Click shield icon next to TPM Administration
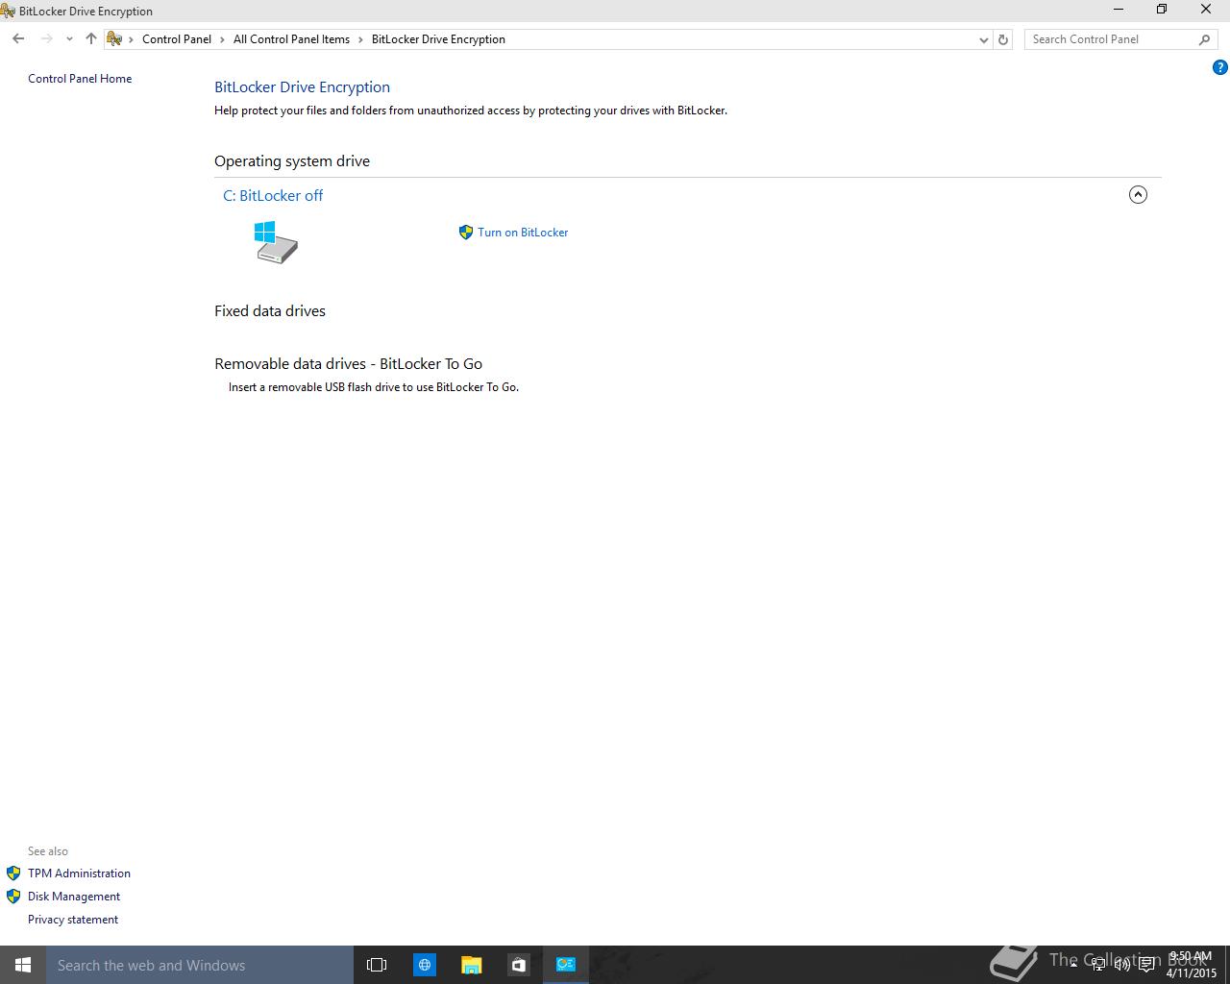The width and height of the screenshot is (1230, 984). click(13, 873)
